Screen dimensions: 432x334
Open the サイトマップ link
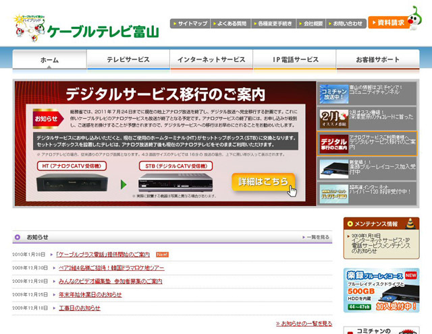pyautogui.click(x=190, y=24)
